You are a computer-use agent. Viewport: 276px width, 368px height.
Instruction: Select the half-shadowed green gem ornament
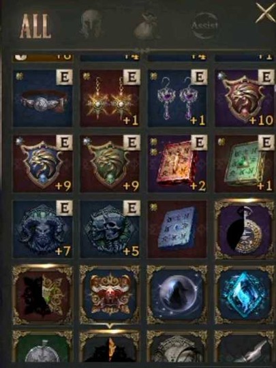click(x=42, y=295)
